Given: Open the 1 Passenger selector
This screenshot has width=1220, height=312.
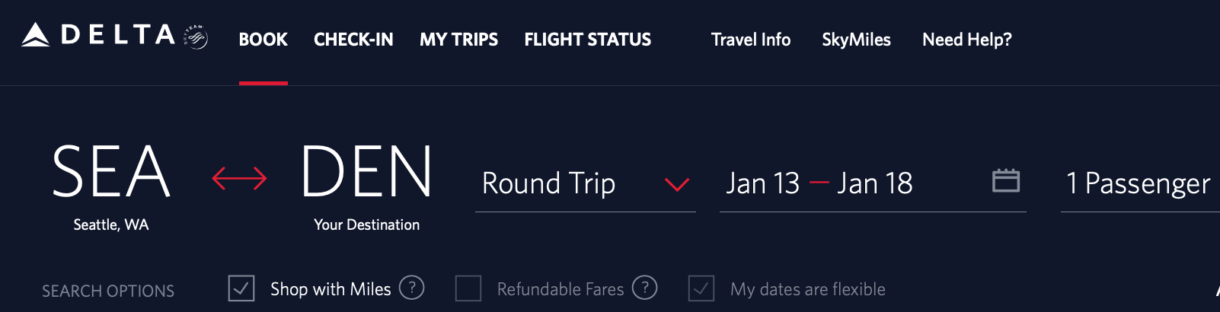Looking at the screenshot, I should (1138, 183).
